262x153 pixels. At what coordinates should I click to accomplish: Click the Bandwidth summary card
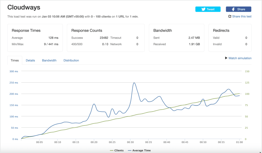coord(177,38)
